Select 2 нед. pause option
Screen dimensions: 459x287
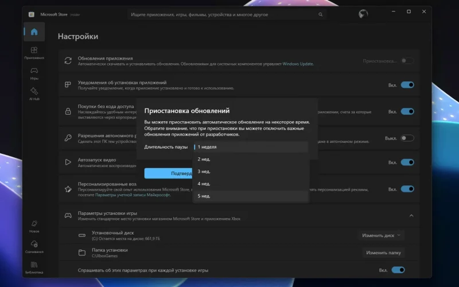pos(251,160)
